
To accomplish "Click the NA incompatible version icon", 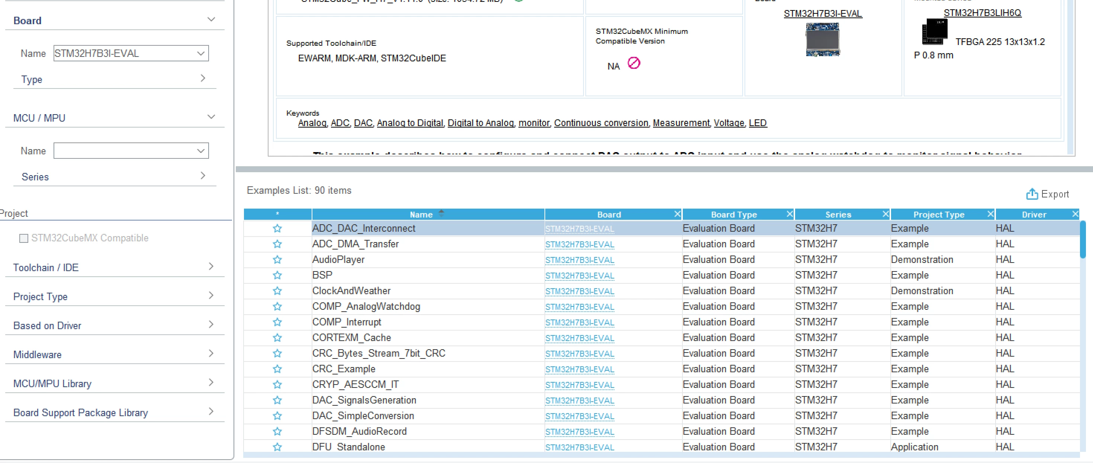I will pos(634,63).
